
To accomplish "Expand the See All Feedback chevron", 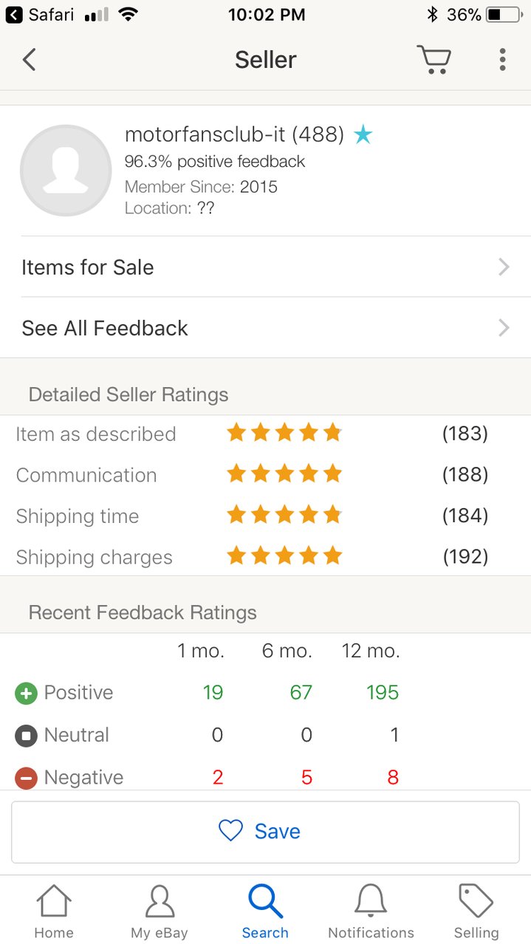I will 504,327.
